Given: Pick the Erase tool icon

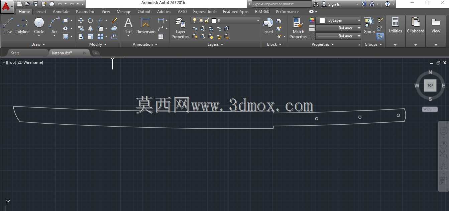Looking at the screenshot, I should (114, 20).
